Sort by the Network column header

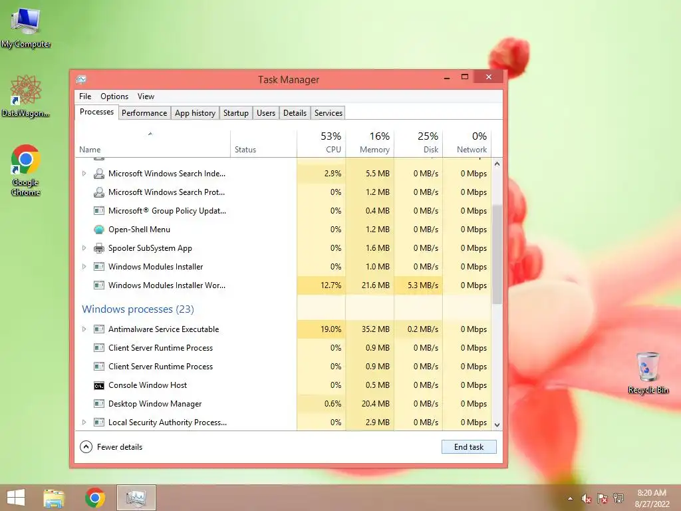click(467, 144)
